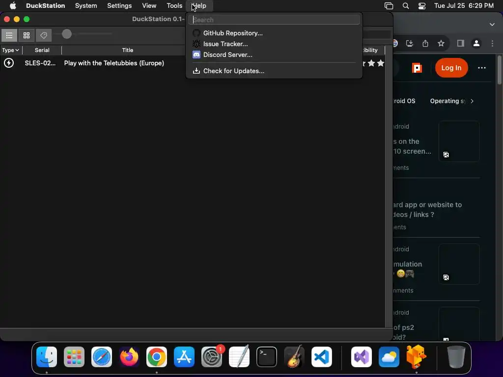Click the topics scroll right chevron

pyautogui.click(x=472, y=101)
